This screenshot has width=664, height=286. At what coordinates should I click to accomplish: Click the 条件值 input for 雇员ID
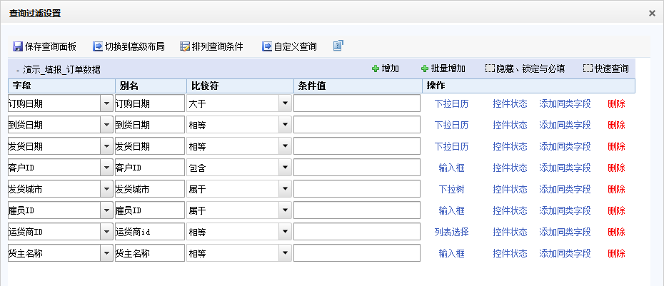tap(357, 210)
